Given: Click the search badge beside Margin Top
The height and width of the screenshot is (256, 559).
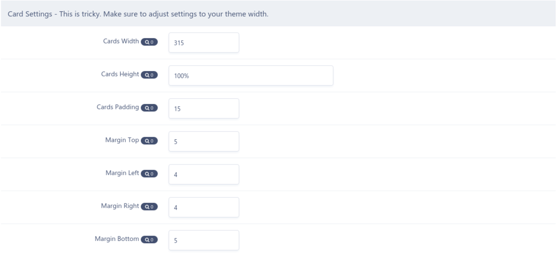Looking at the screenshot, I should [149, 141].
